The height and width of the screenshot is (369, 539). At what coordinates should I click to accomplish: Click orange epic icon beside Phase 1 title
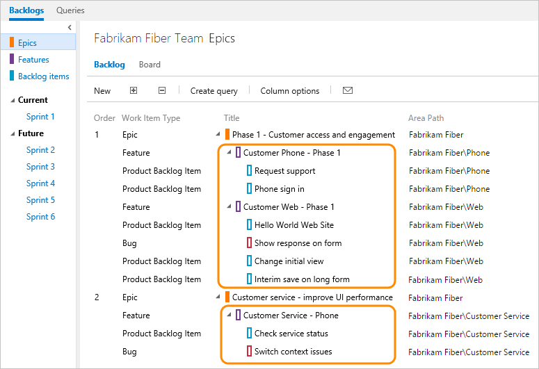(x=227, y=134)
